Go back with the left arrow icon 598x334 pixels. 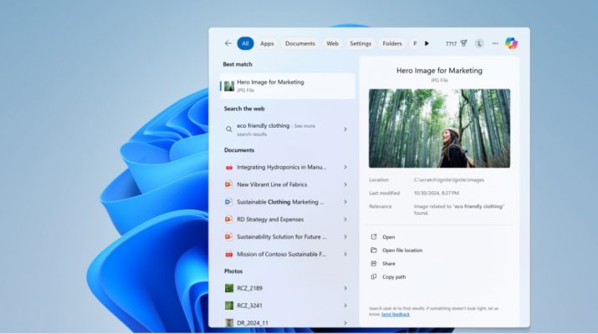click(228, 43)
